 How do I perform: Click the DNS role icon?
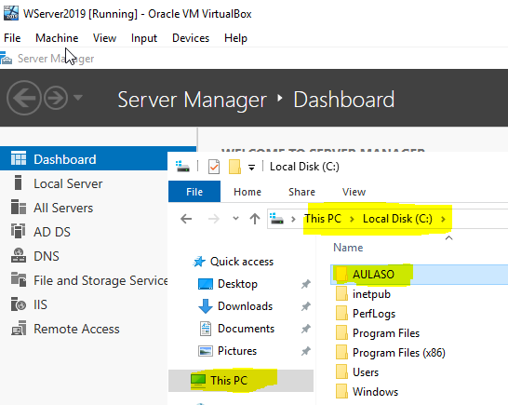pyautogui.click(x=19, y=255)
